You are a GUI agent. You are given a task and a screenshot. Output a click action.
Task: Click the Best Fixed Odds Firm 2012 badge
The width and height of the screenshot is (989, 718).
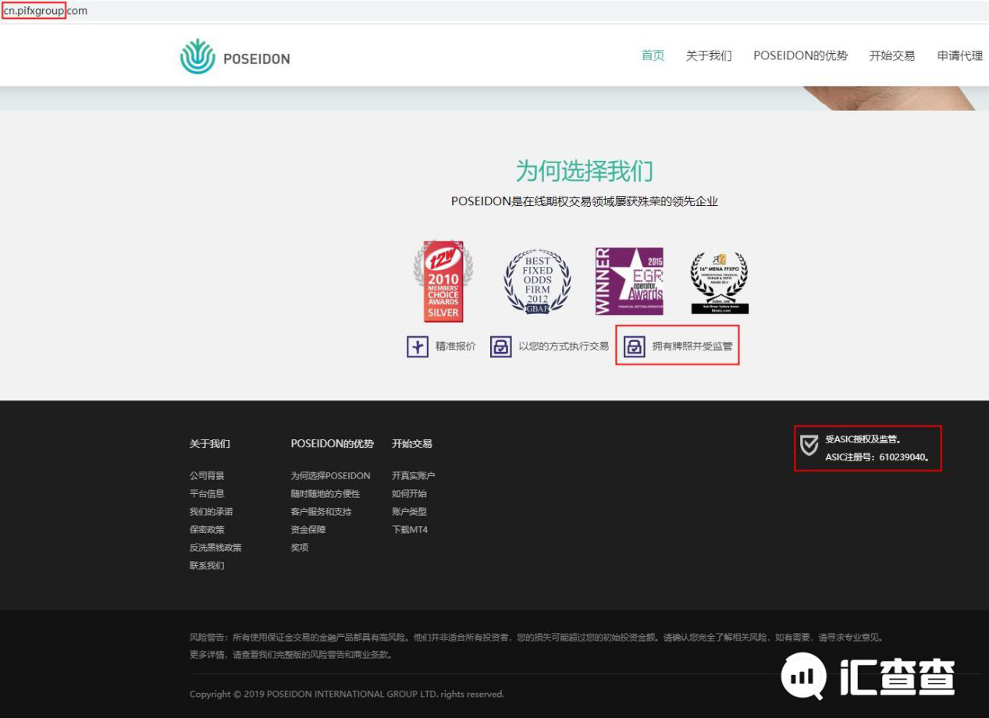[537, 281]
